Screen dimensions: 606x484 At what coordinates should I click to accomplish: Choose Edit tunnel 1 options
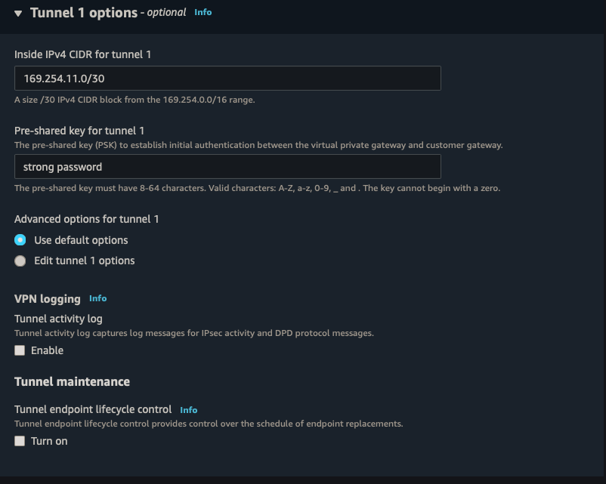click(20, 260)
